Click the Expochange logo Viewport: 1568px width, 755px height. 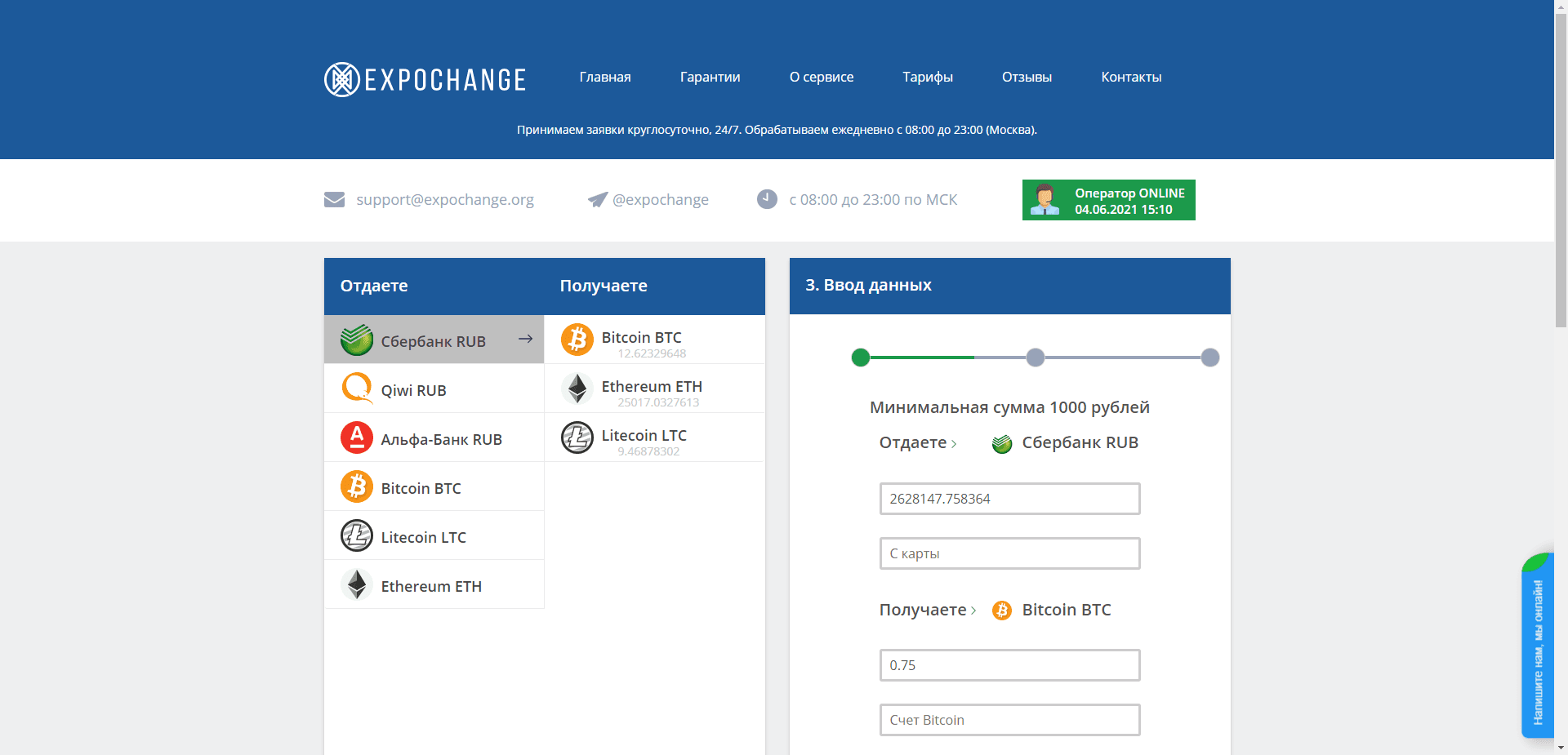point(424,78)
